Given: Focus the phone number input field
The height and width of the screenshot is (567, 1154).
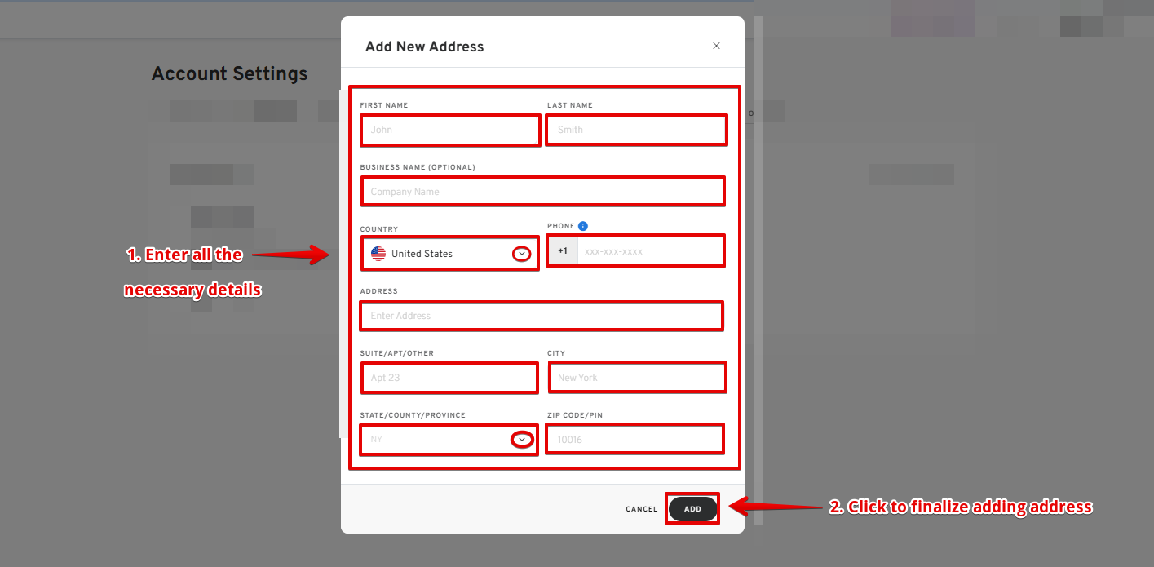Looking at the screenshot, I should point(649,251).
